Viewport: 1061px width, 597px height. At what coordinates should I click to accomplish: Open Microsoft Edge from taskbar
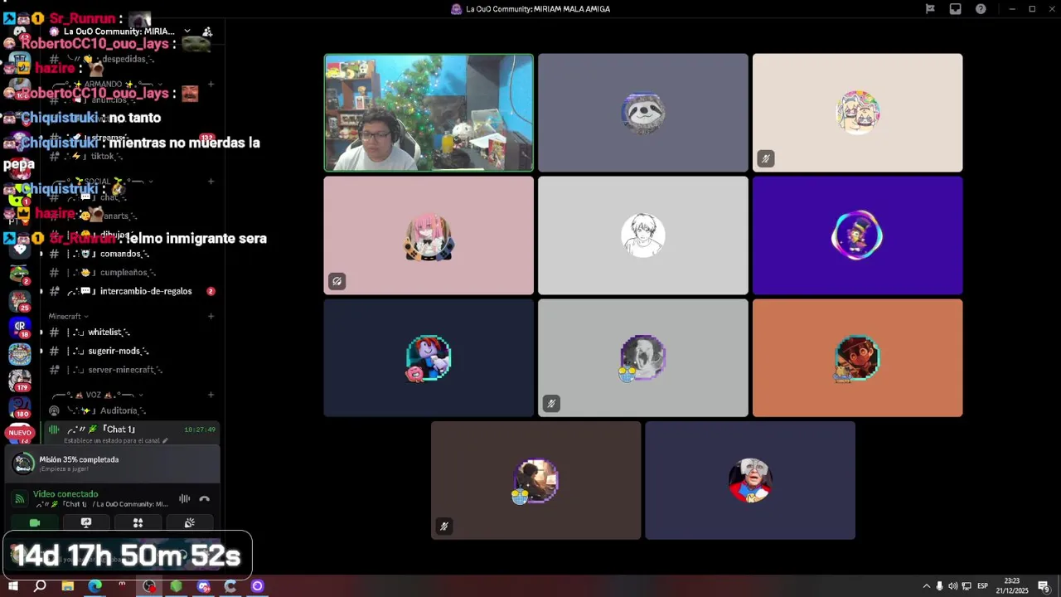[x=94, y=586]
